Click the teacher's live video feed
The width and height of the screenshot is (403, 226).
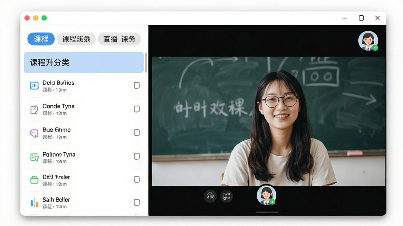tap(268, 121)
